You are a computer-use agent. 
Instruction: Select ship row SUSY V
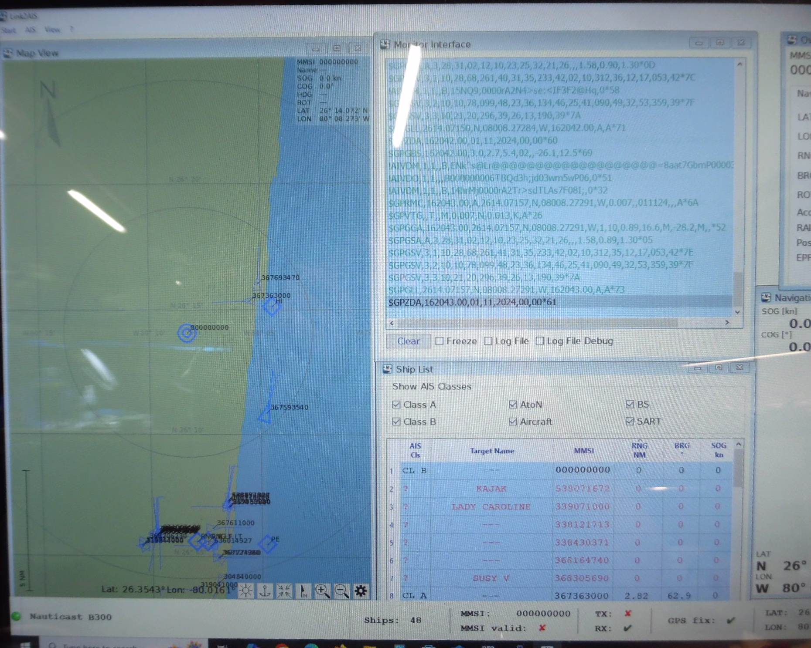click(x=560, y=578)
